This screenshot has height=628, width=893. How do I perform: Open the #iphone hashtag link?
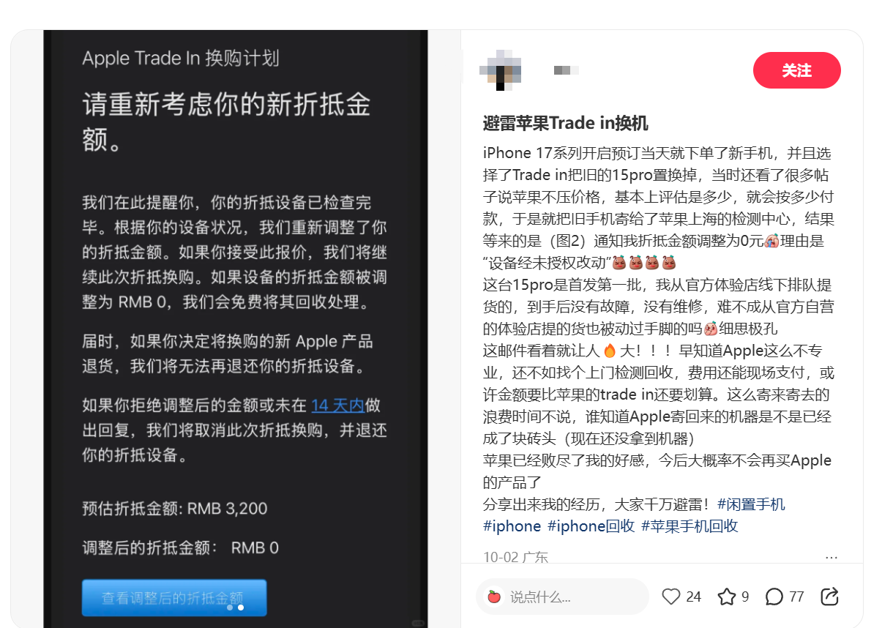[x=512, y=526]
